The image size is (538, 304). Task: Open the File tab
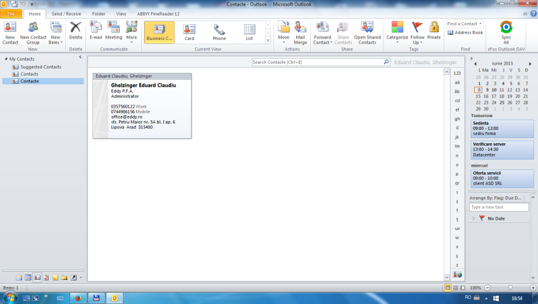pos(11,14)
